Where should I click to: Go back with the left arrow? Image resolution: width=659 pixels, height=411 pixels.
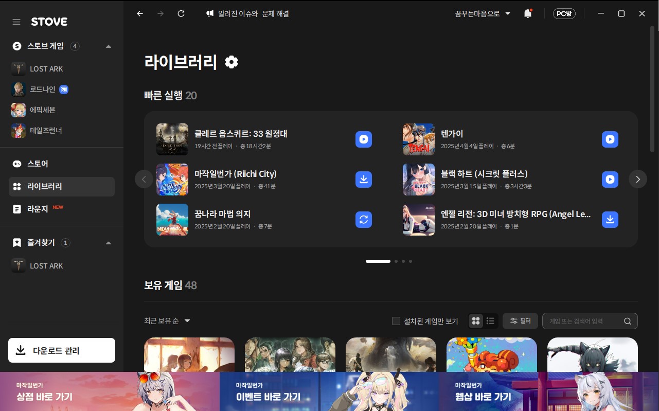click(140, 14)
